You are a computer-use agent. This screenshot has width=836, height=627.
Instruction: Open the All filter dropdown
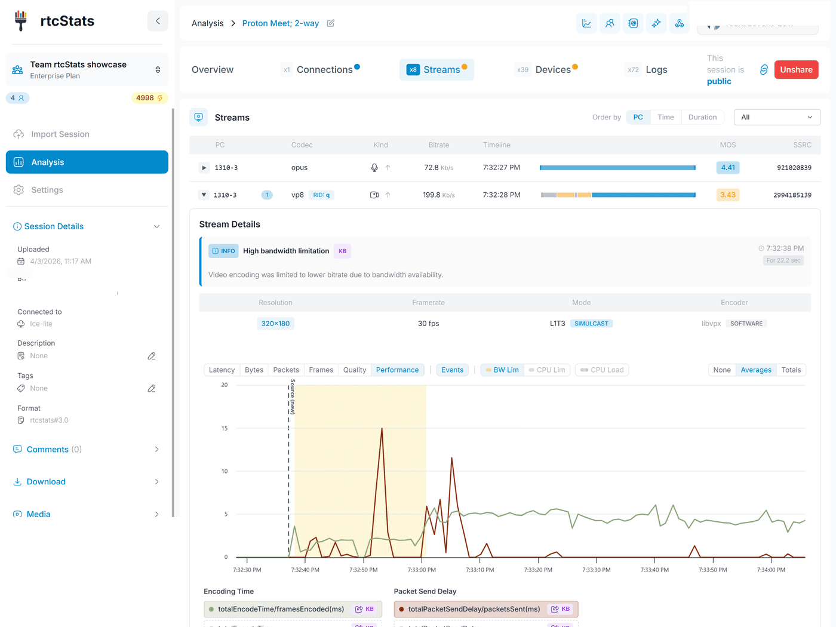click(777, 118)
